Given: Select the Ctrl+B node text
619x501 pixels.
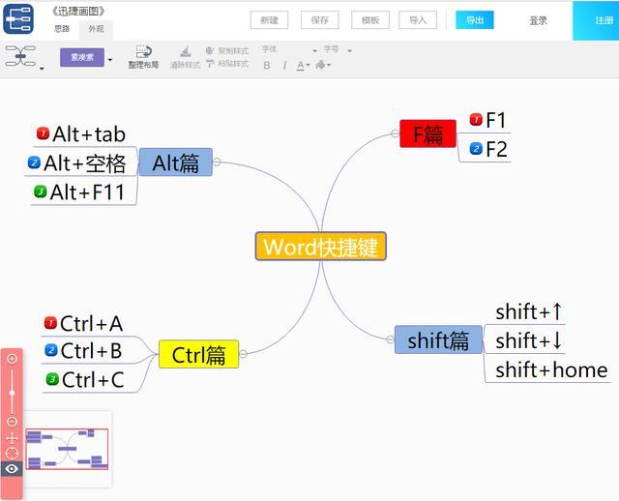Looking at the screenshot, I should pyautogui.click(x=91, y=351).
